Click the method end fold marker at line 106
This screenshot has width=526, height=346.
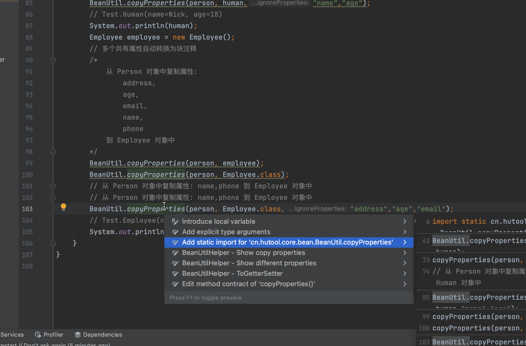point(53,243)
